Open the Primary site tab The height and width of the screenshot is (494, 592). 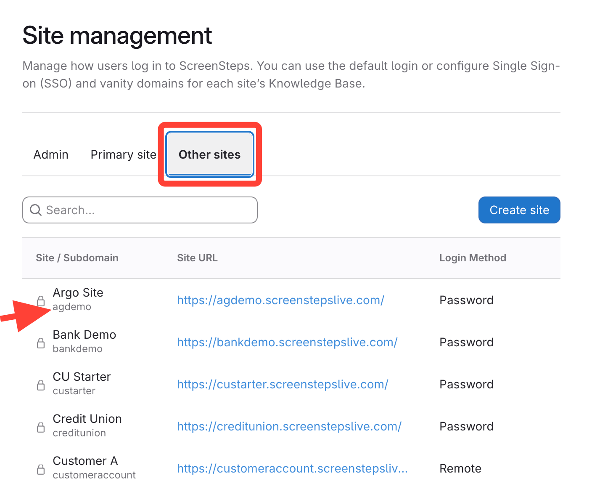(123, 154)
